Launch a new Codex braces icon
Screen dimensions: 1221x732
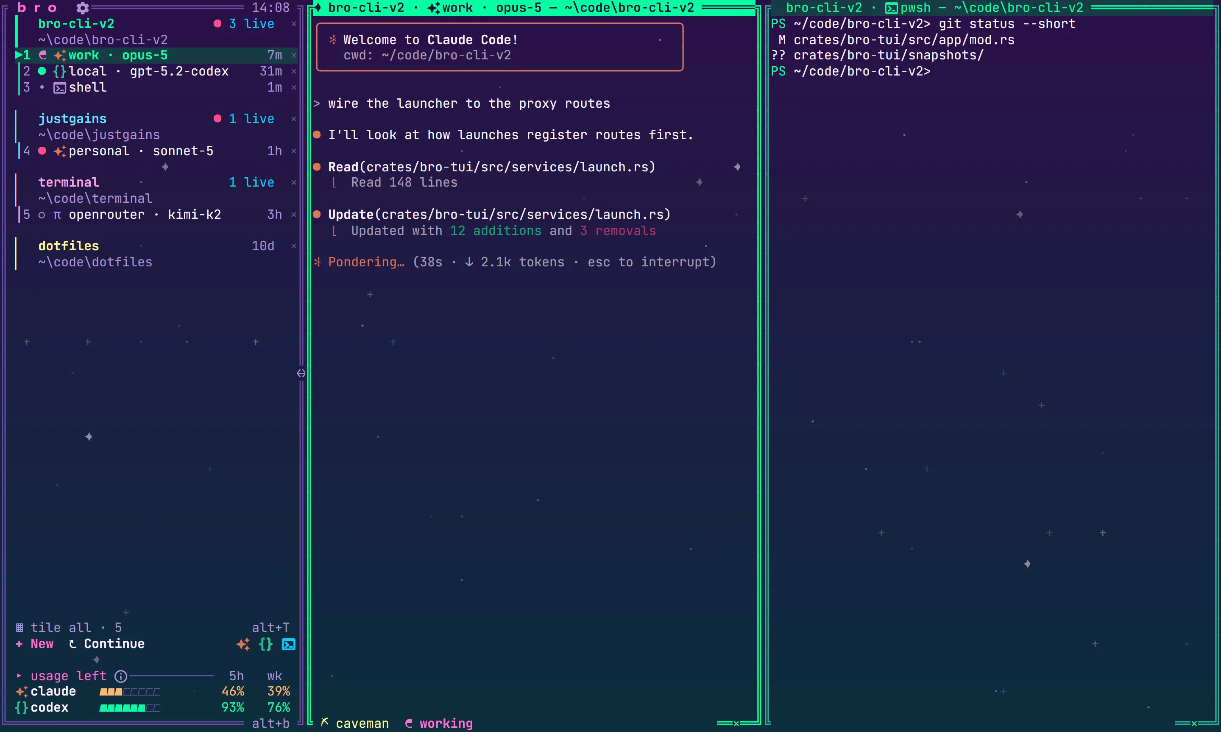point(266,644)
